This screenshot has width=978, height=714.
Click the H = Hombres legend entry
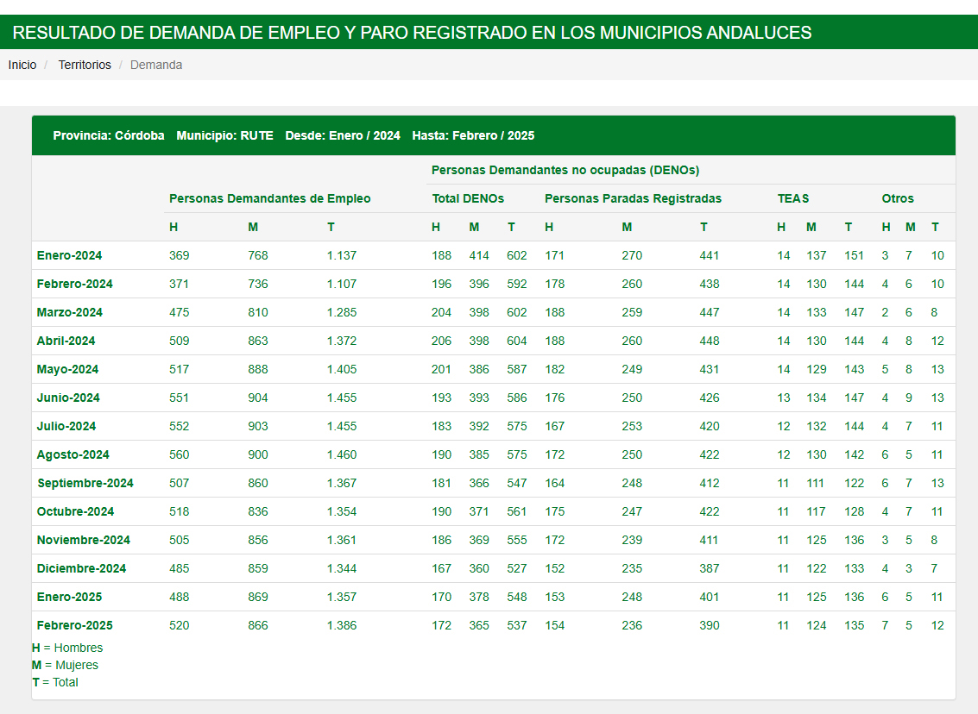[67, 648]
